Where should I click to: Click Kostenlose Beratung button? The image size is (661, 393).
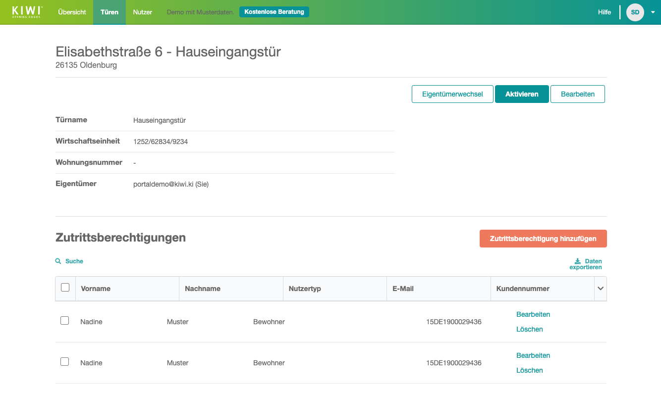(274, 12)
